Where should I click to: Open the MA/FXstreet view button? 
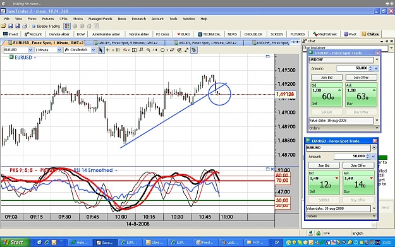[325, 34]
